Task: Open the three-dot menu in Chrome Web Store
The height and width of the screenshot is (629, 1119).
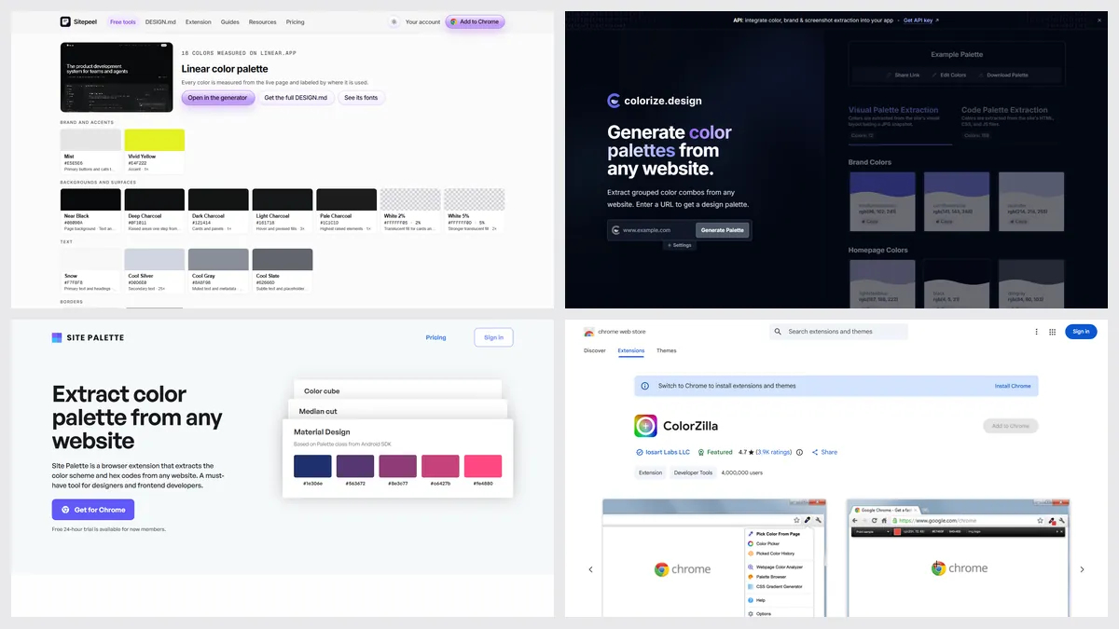Action: pos(1036,332)
